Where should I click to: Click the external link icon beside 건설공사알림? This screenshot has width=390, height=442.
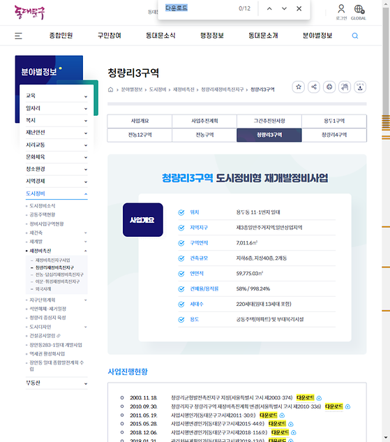[x=59, y=336]
